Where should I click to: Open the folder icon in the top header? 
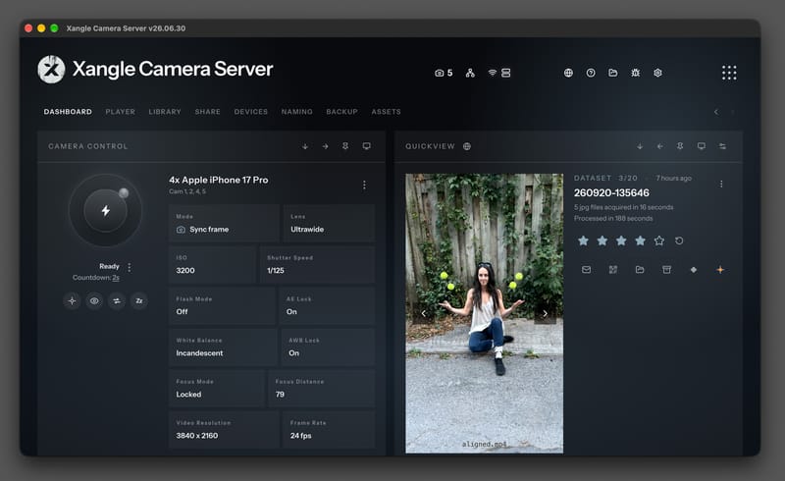tap(612, 74)
